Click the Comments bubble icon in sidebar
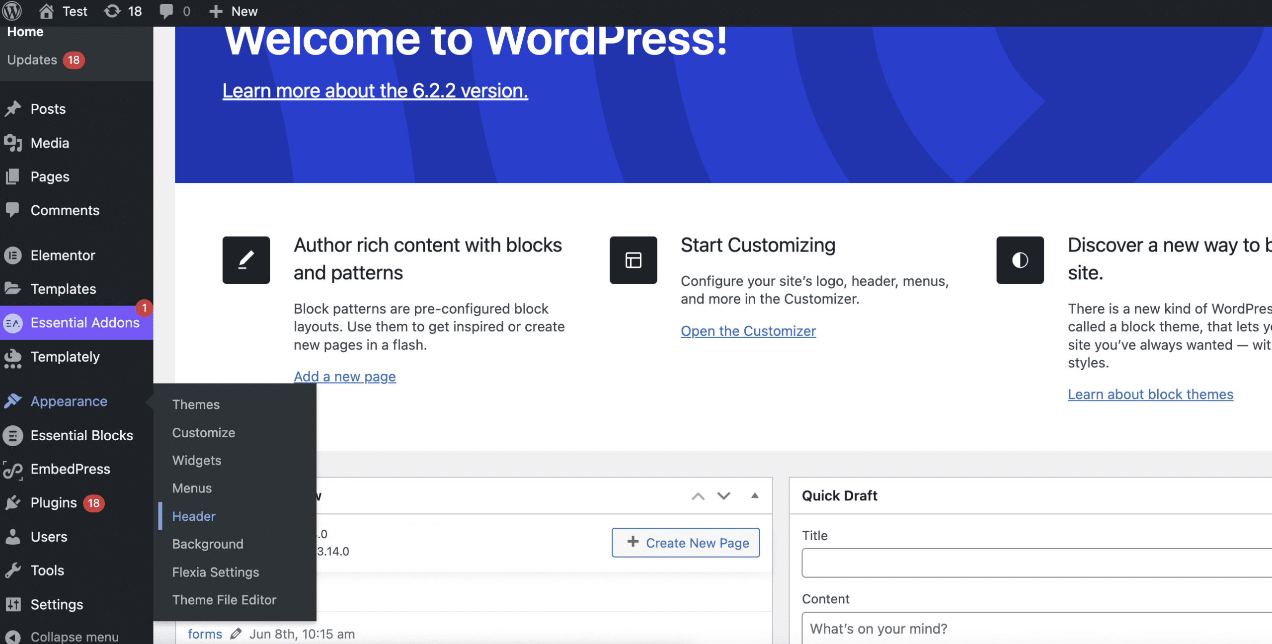Image resolution: width=1272 pixels, height=644 pixels. pos(13,210)
